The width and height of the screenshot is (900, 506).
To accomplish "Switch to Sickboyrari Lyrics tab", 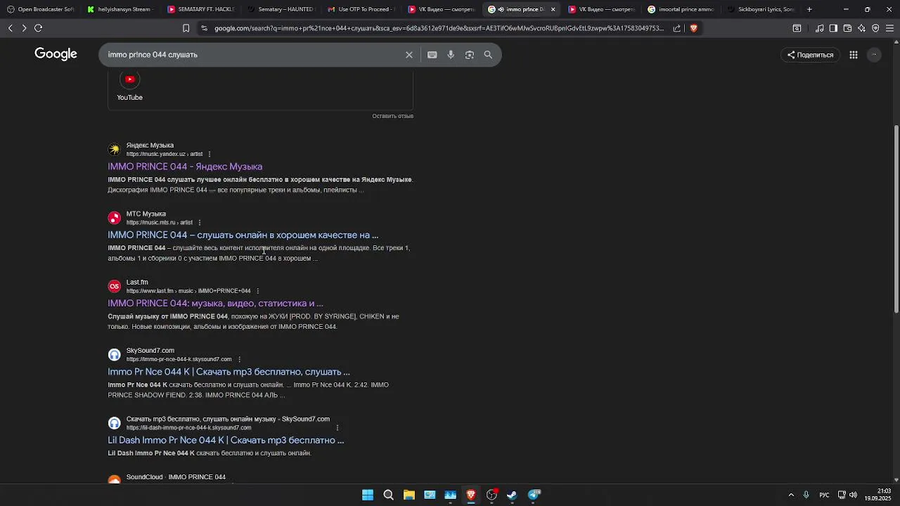I will coord(761,9).
